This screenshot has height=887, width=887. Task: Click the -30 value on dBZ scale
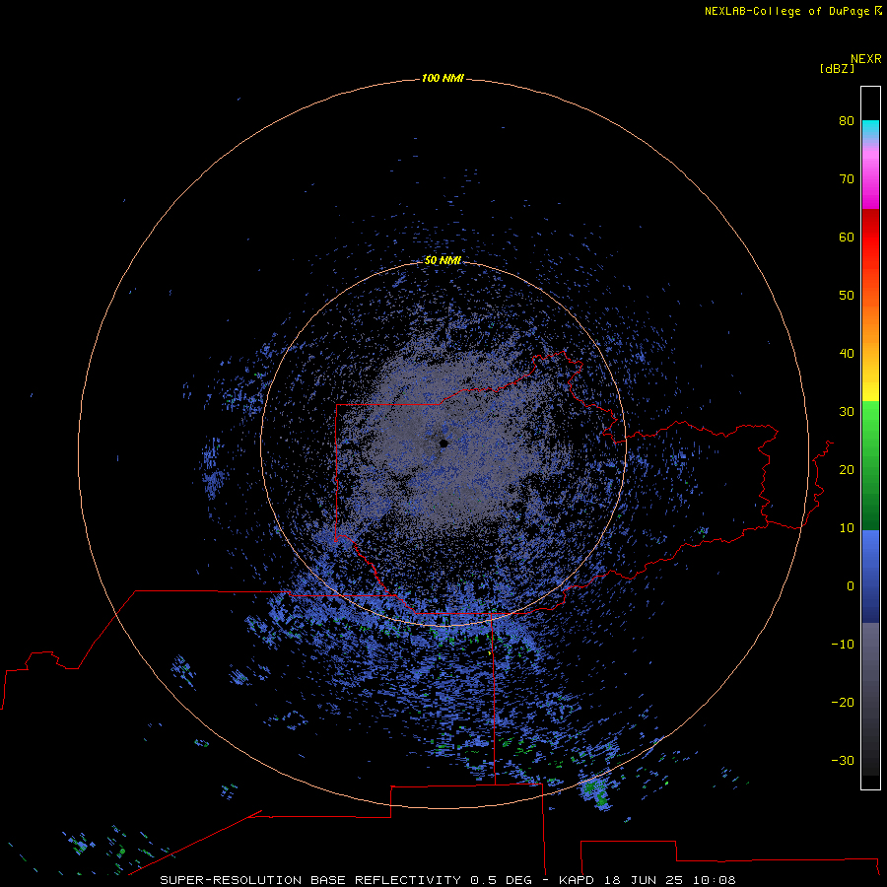[x=843, y=761]
